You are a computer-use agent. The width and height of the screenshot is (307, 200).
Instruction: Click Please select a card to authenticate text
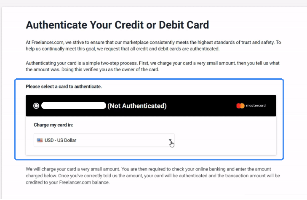pos(64,86)
